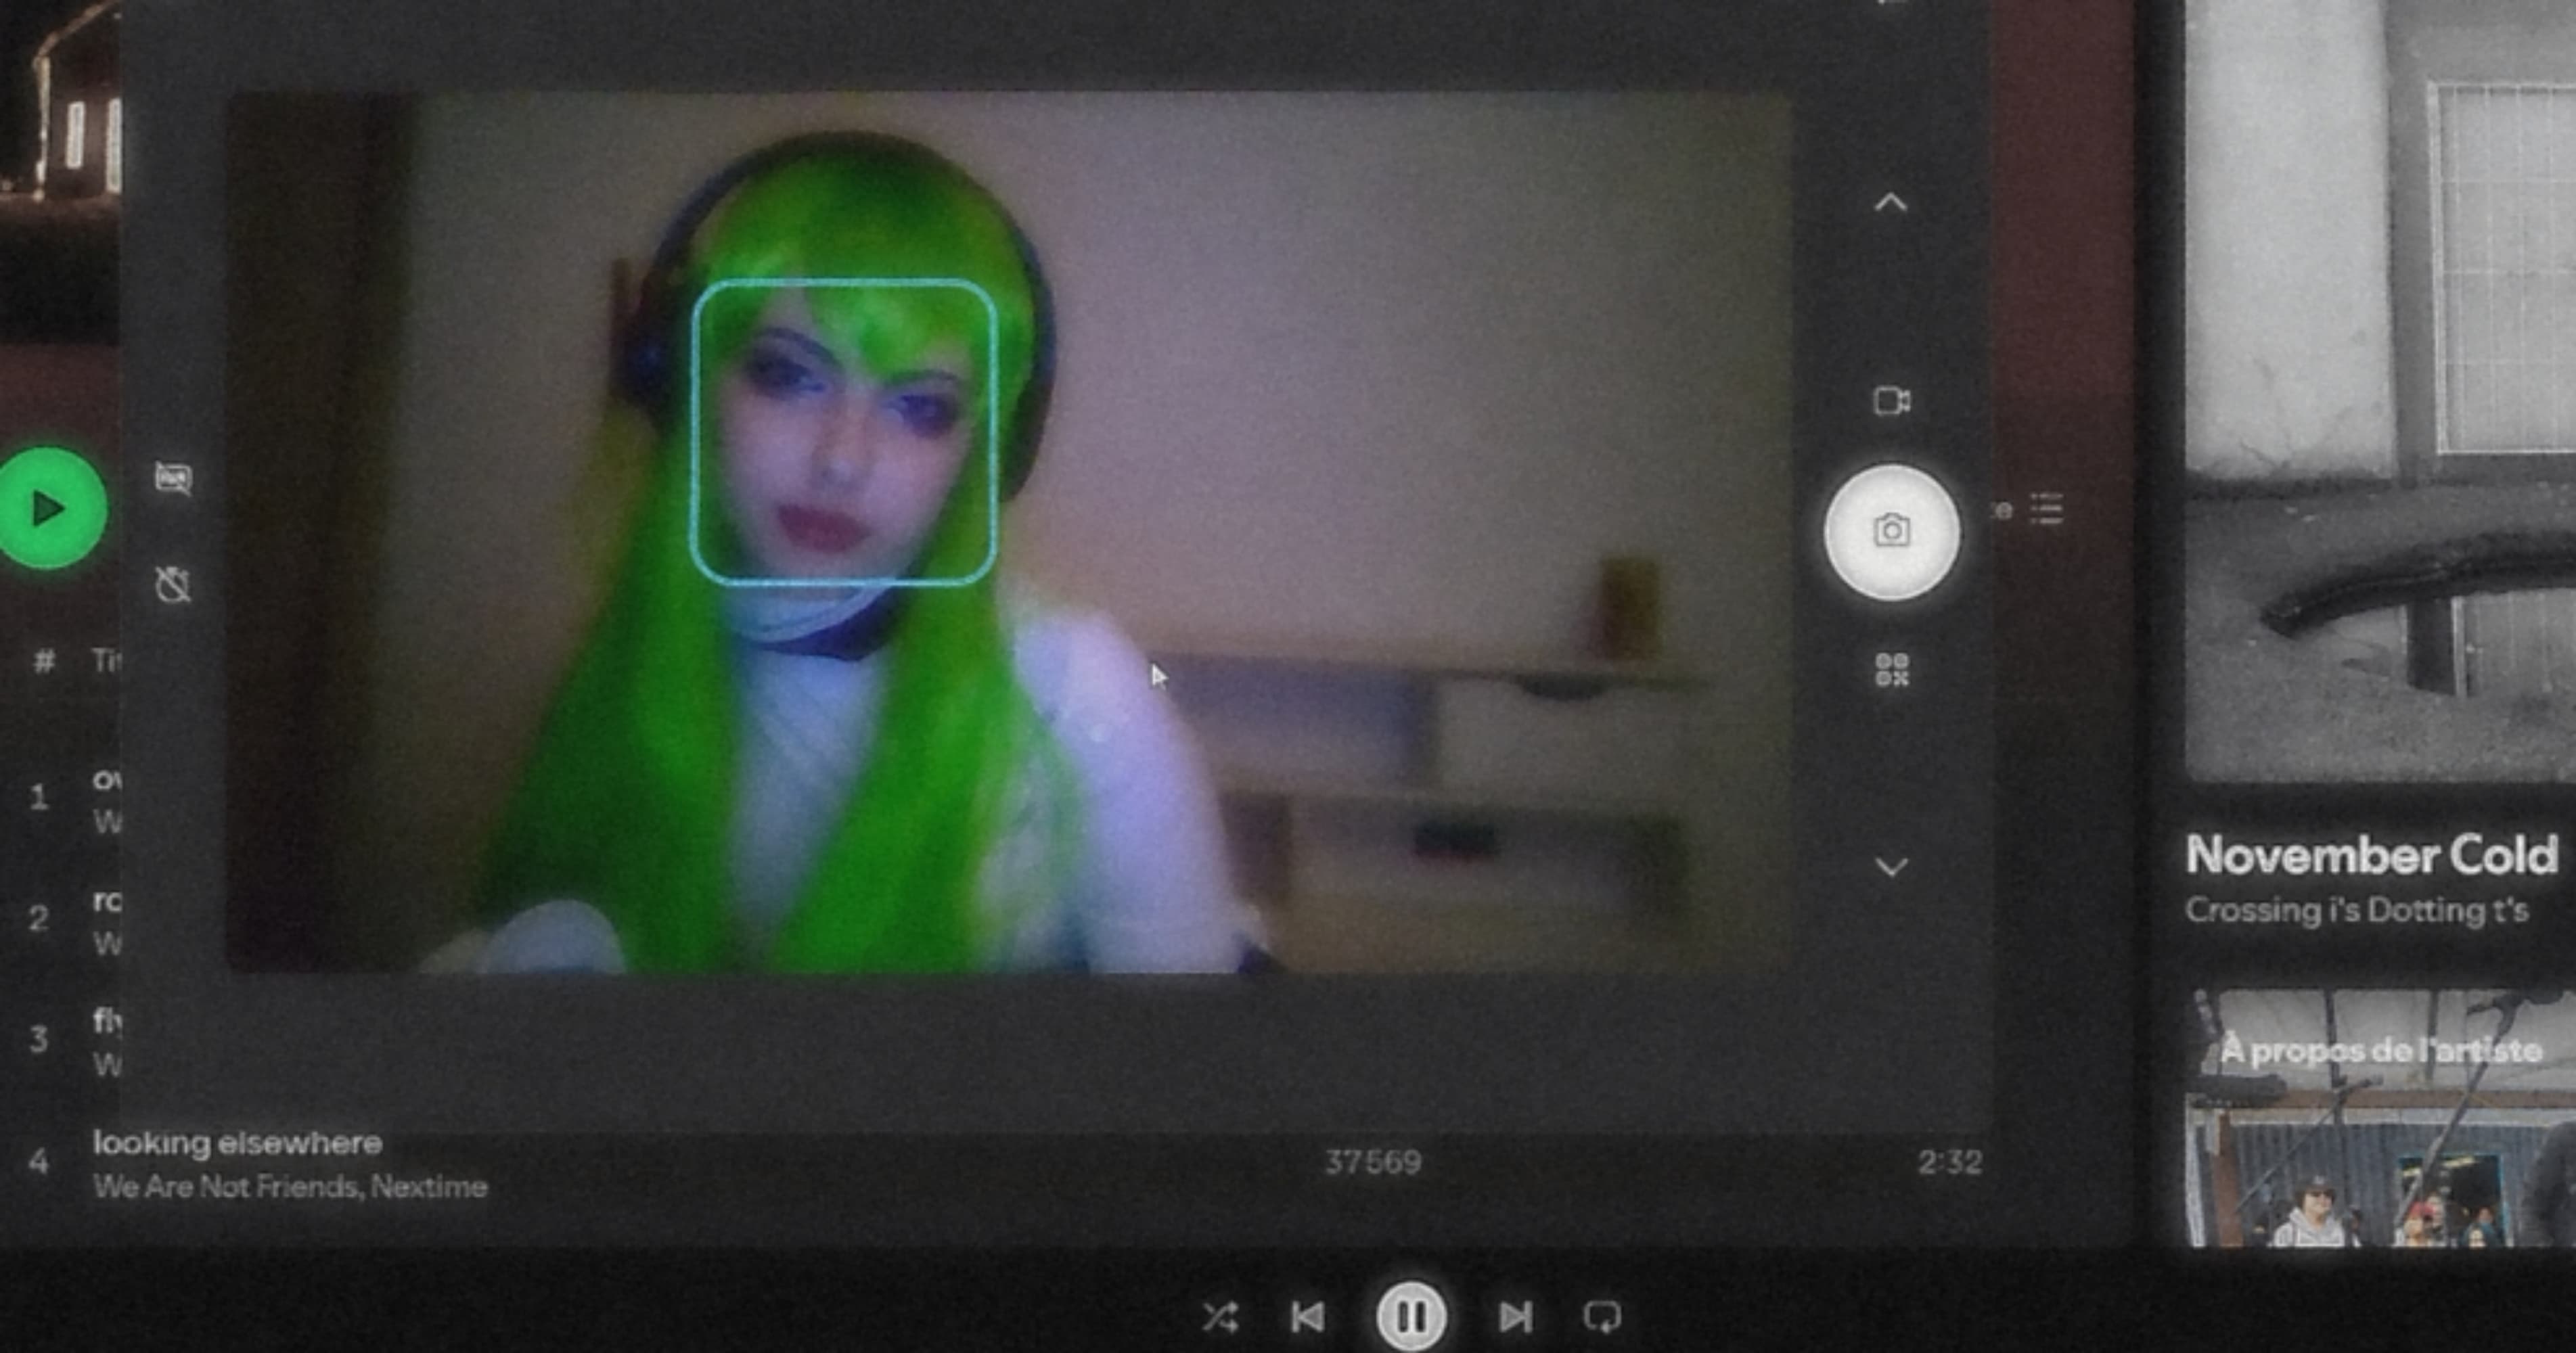Click the down chevron below camera modes
This screenshot has width=2576, height=1353.
click(1890, 867)
